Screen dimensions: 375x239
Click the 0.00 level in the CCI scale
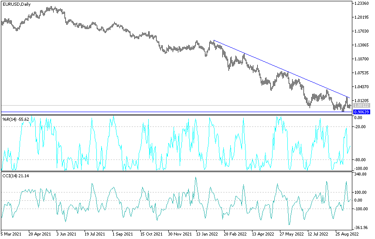(x=358, y=200)
